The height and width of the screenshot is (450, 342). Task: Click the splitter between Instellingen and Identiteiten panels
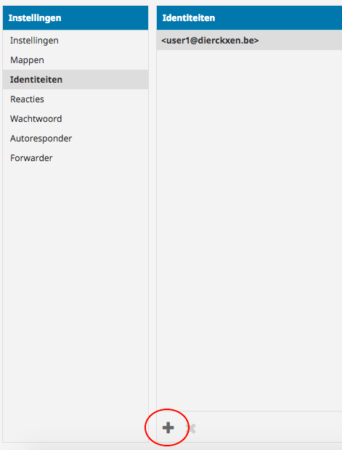click(152, 224)
